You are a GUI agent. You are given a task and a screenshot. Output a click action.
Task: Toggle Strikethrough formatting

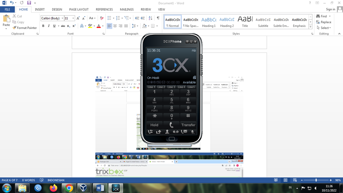[63, 26]
